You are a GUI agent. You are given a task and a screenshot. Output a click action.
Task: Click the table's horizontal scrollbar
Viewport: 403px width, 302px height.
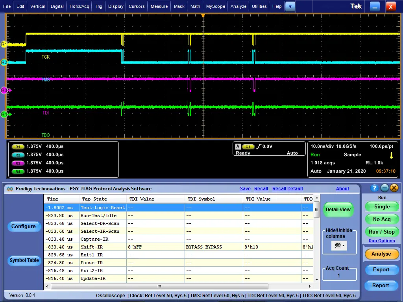pos(159,286)
